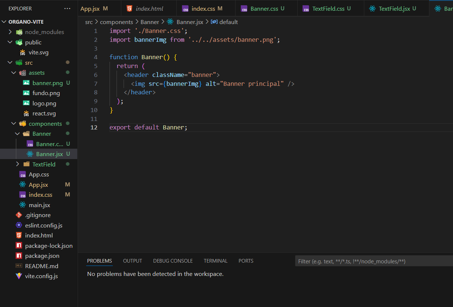This screenshot has width=453, height=307.
Task: Expand the TextField folder chevron
Action: tap(17, 164)
